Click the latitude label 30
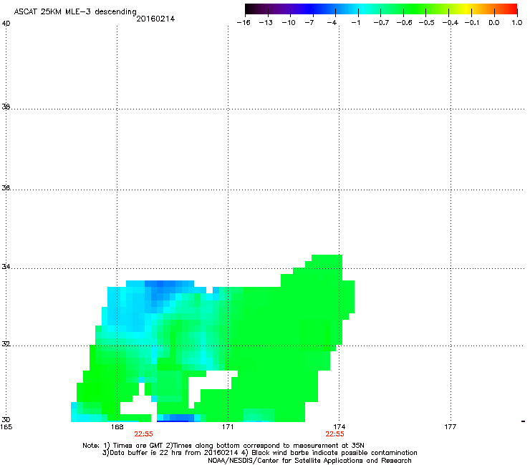The image size is (530, 465). coord(6,419)
